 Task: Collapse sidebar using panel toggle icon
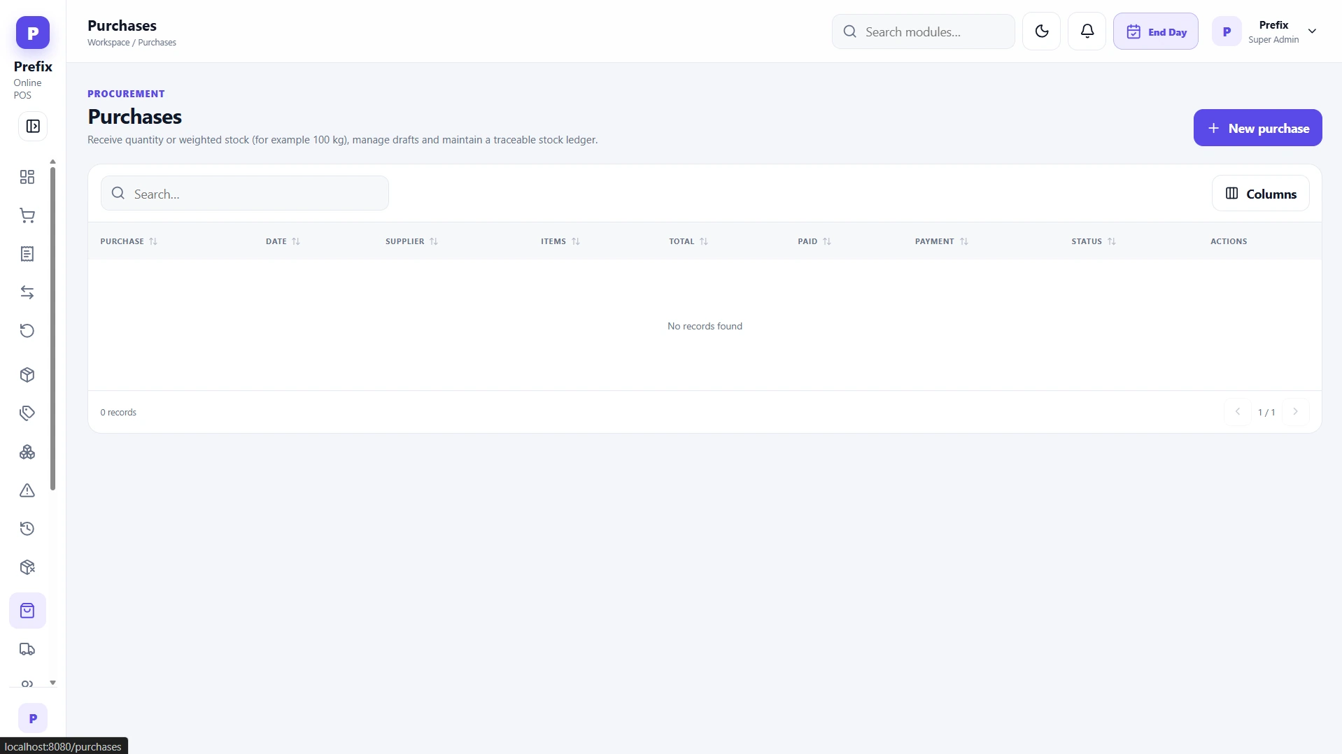click(x=33, y=127)
